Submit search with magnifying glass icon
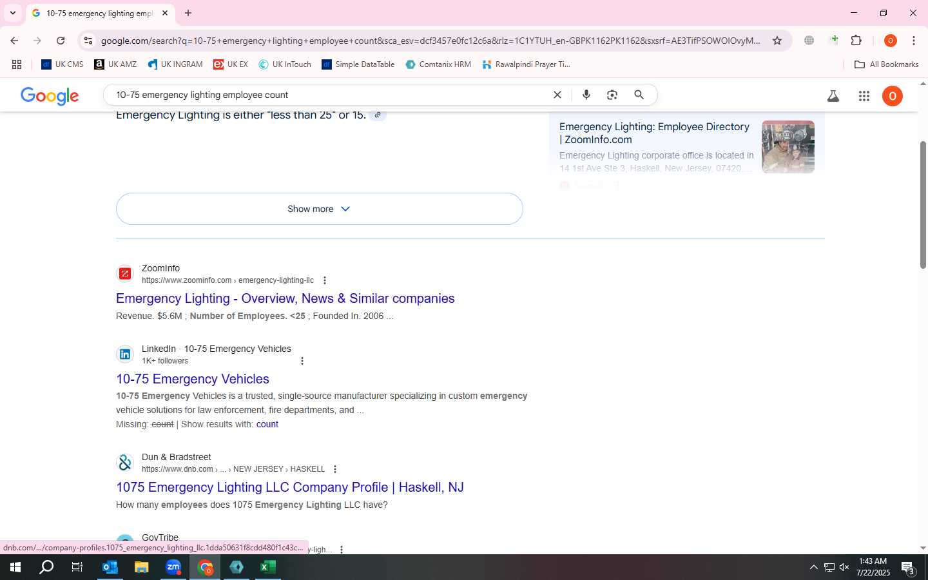 pos(639,95)
